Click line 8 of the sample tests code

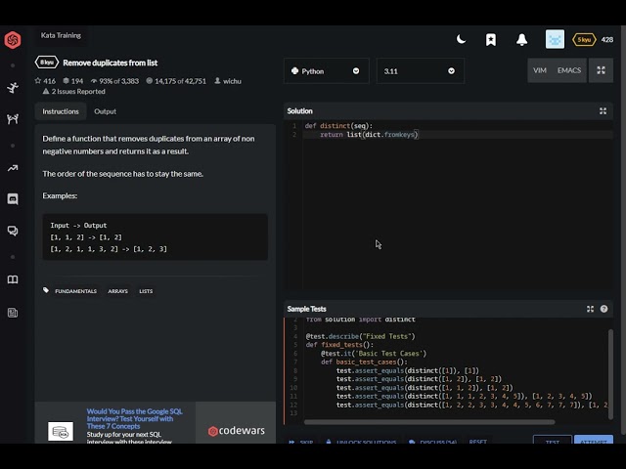coord(407,370)
